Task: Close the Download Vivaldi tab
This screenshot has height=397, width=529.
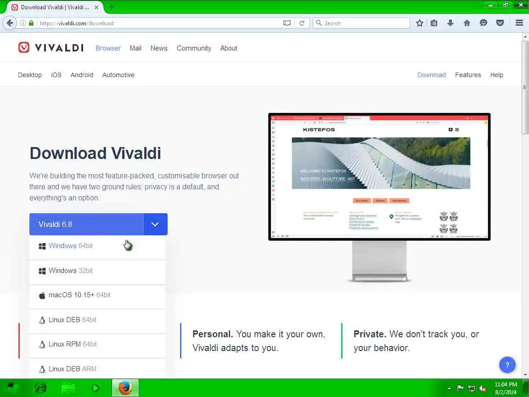Action: 96,7
